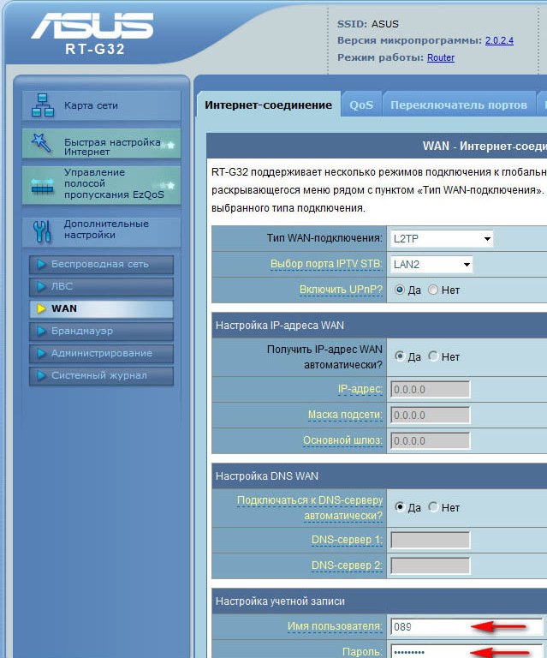The width and height of the screenshot is (547, 658).
Task: Open the Переключатель портов tab
Action: [459, 105]
